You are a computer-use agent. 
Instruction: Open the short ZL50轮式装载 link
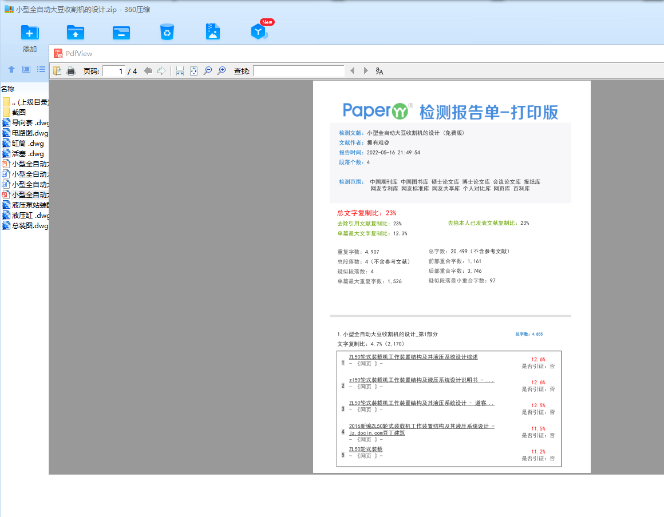(365, 449)
